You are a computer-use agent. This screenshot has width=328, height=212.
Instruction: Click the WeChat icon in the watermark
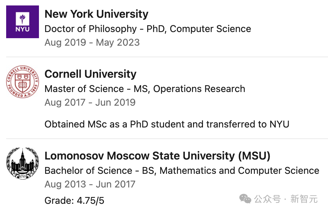click(x=245, y=198)
